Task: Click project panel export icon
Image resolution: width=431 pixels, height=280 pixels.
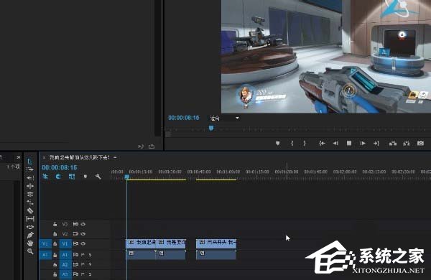Action: click(x=152, y=146)
